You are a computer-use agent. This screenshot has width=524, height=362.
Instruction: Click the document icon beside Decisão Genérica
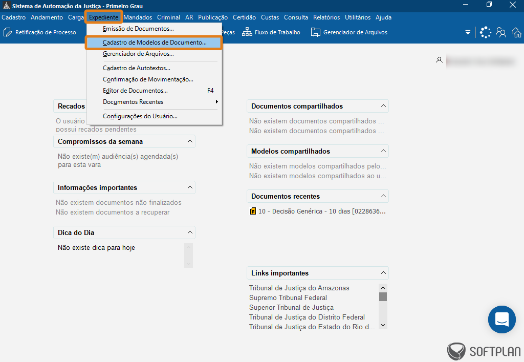coord(253,211)
